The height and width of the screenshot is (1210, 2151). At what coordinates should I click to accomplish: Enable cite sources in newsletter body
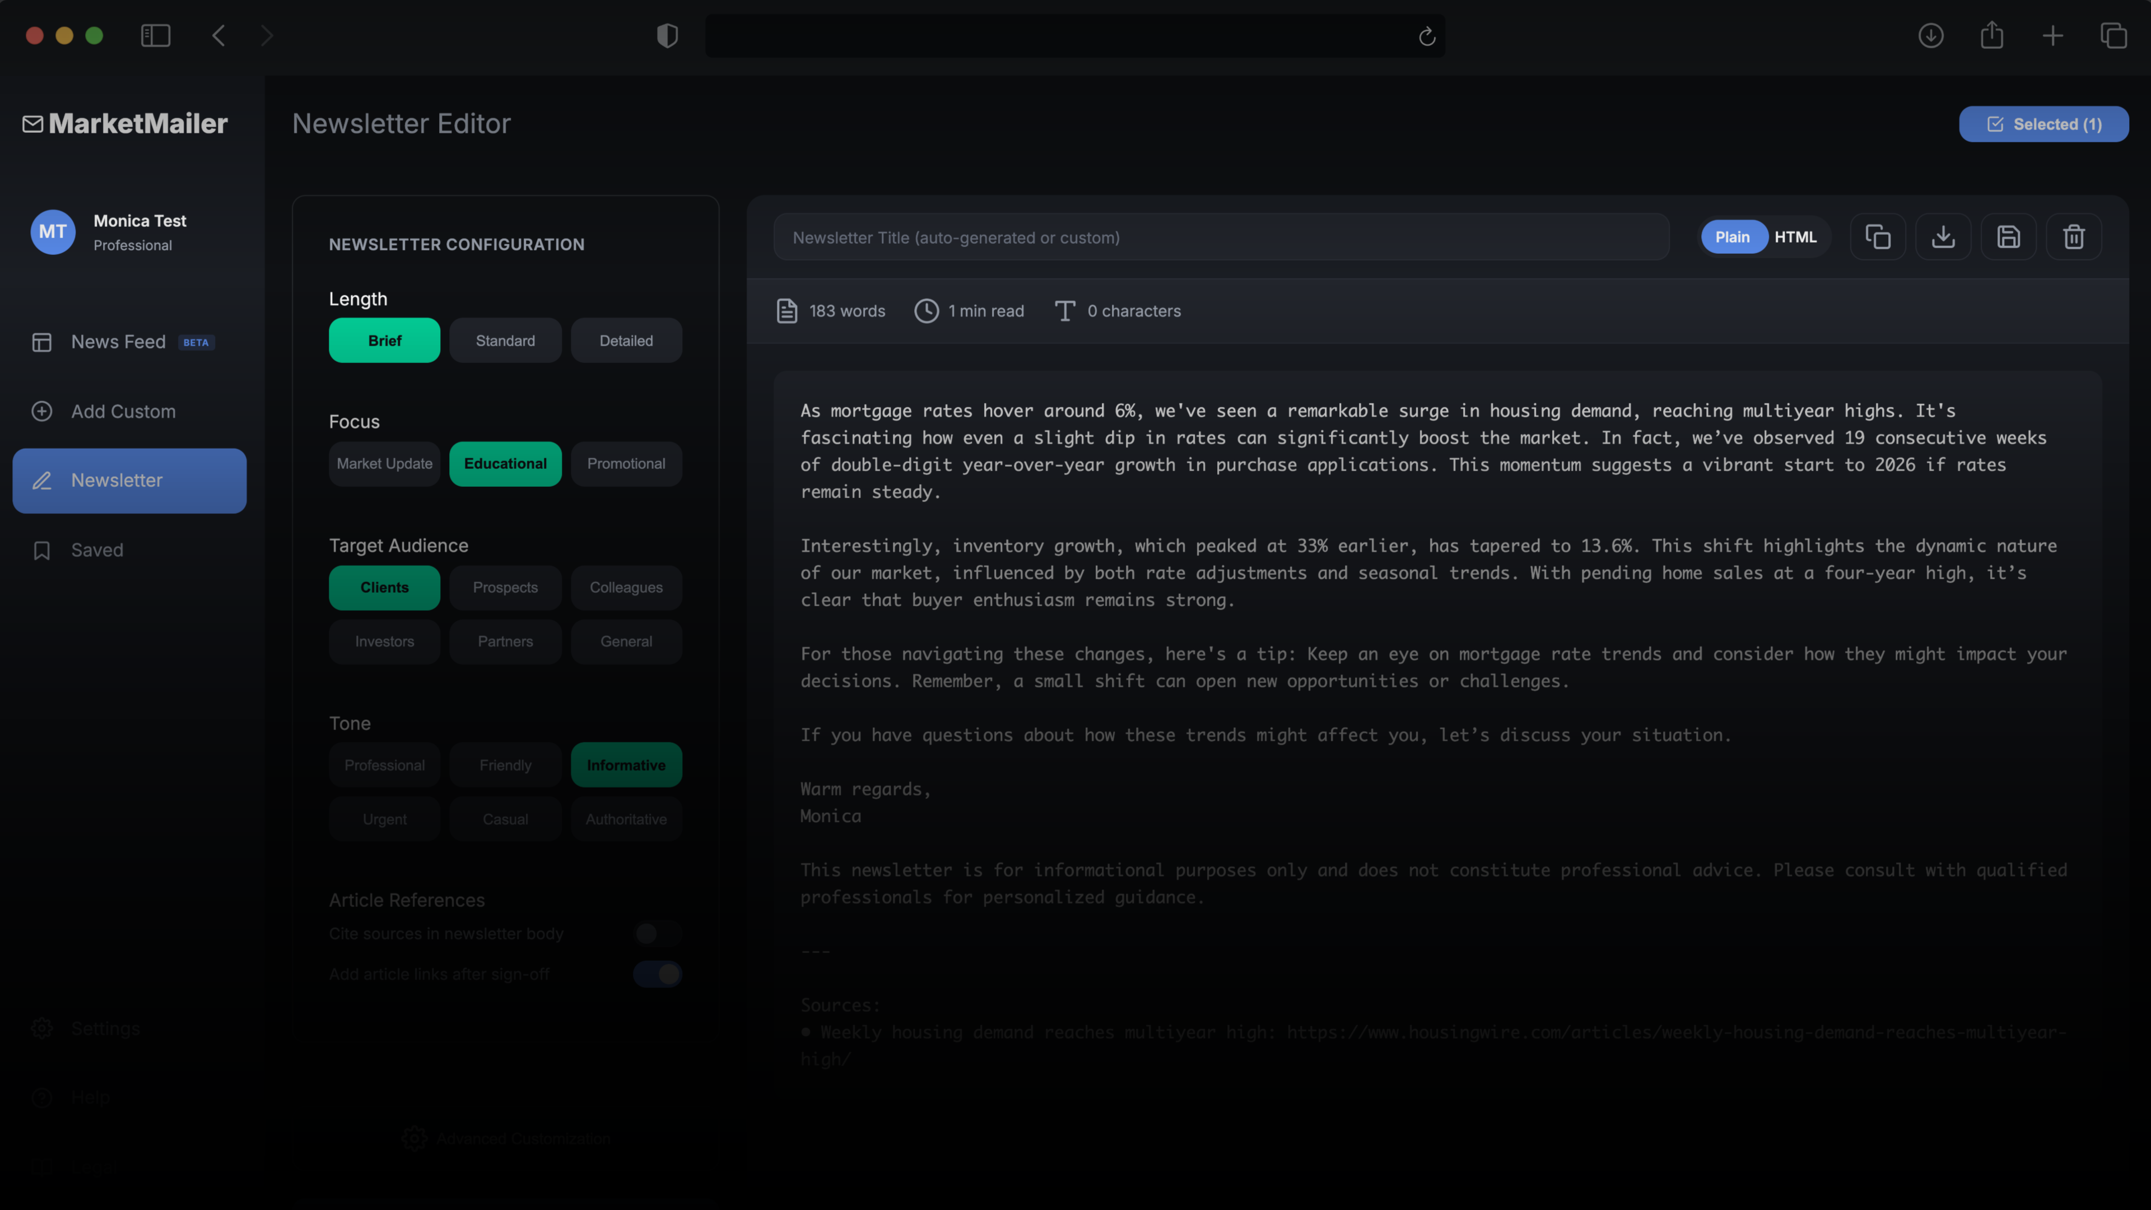[x=657, y=934]
